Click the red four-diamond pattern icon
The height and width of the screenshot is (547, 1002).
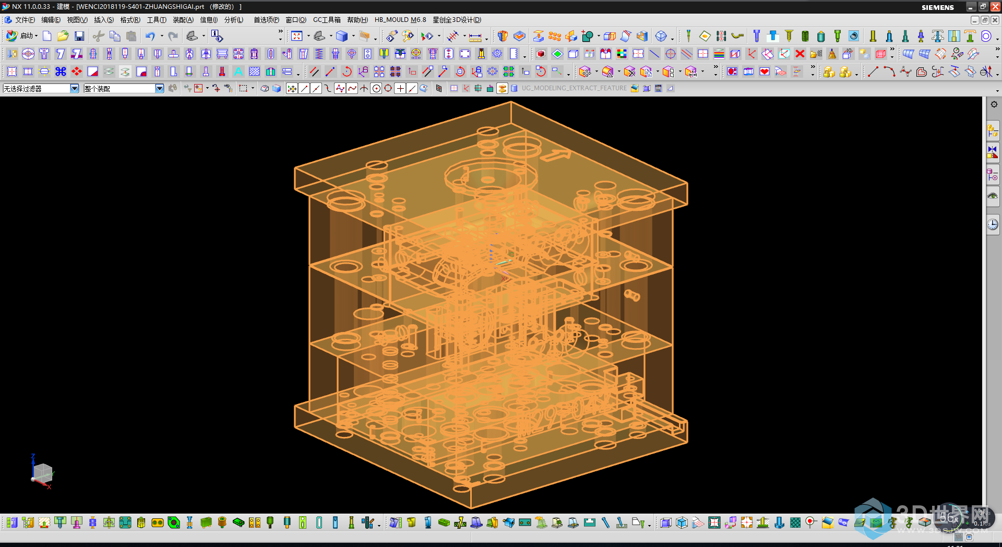point(77,72)
